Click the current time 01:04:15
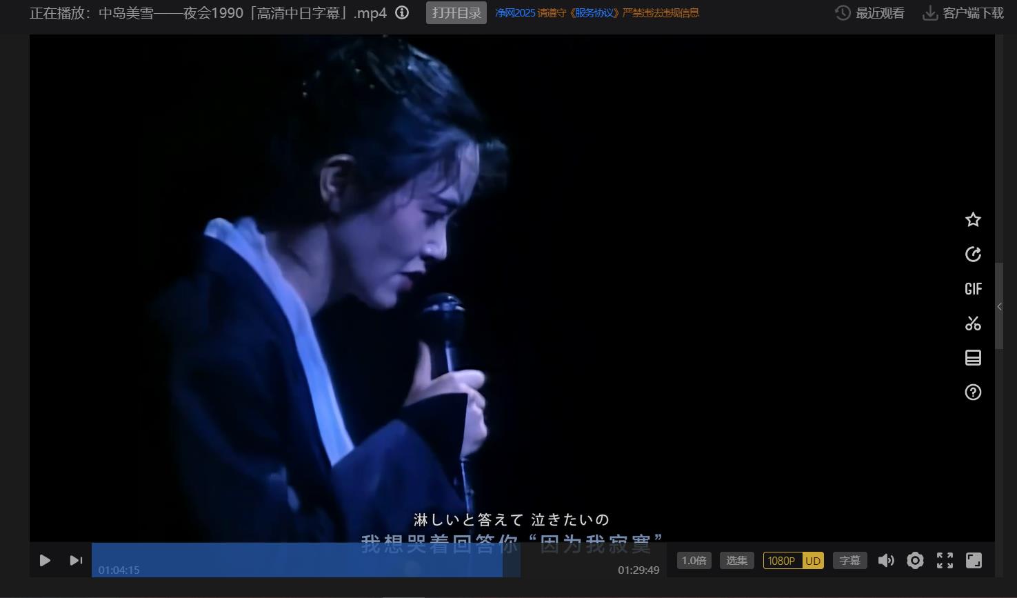The height and width of the screenshot is (598, 1017). click(119, 570)
